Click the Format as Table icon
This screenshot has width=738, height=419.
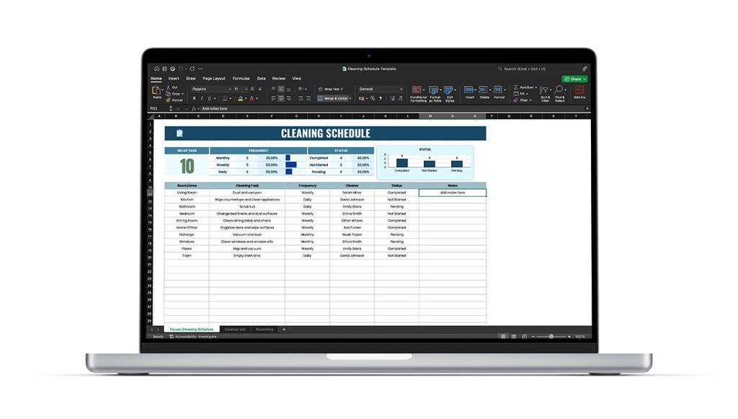pos(435,91)
